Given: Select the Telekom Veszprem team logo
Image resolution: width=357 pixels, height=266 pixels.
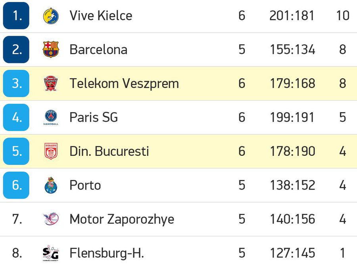Looking at the screenshot, I should 51,83.
